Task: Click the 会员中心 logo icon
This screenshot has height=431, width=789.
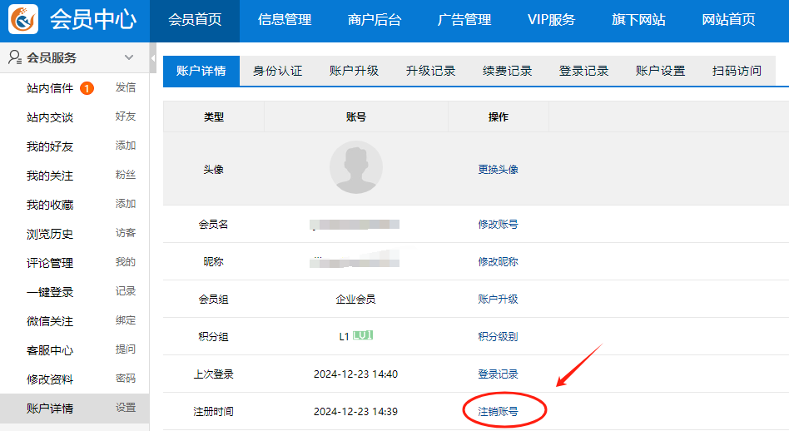Action: click(x=24, y=20)
